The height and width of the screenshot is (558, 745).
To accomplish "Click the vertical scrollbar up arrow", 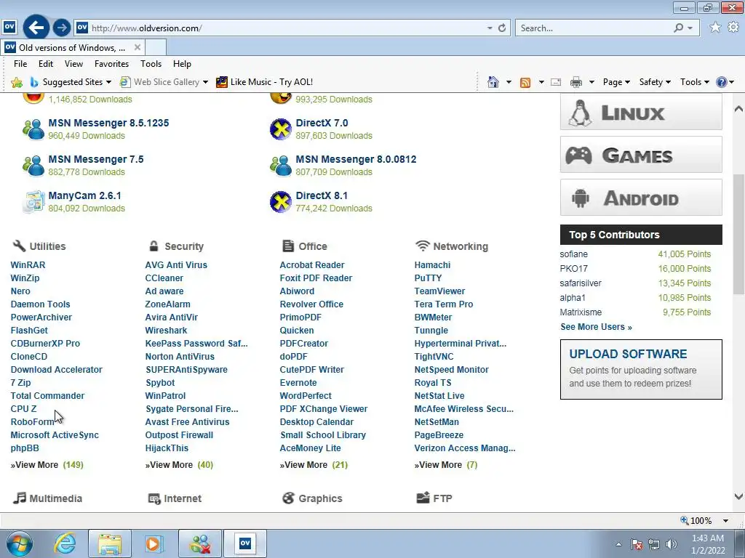I will pyautogui.click(x=738, y=109).
